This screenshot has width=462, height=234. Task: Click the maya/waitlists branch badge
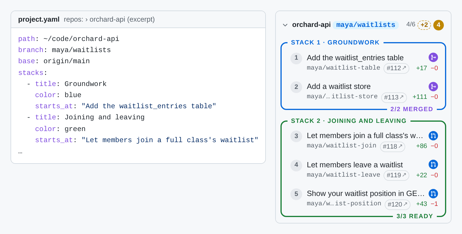point(366,25)
